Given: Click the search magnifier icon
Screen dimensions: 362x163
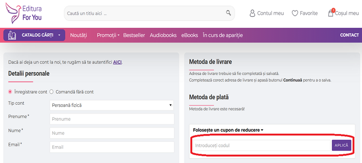Looking at the screenshot, I should point(228,13).
